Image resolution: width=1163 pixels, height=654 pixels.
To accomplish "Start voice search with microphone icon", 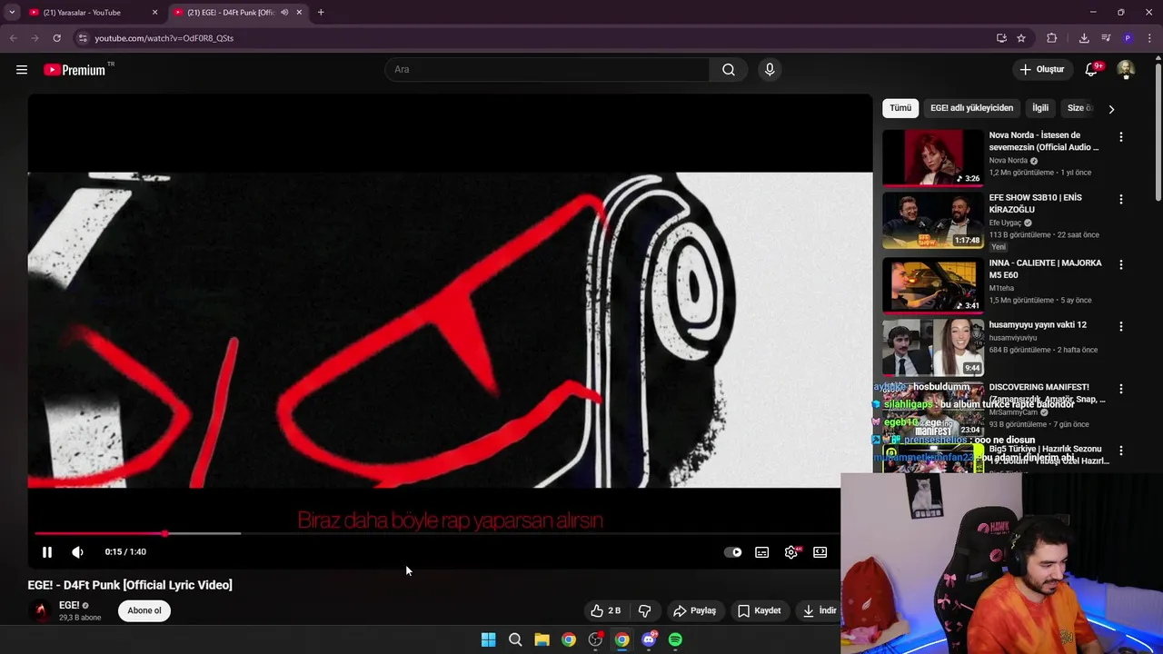I will coord(770,70).
